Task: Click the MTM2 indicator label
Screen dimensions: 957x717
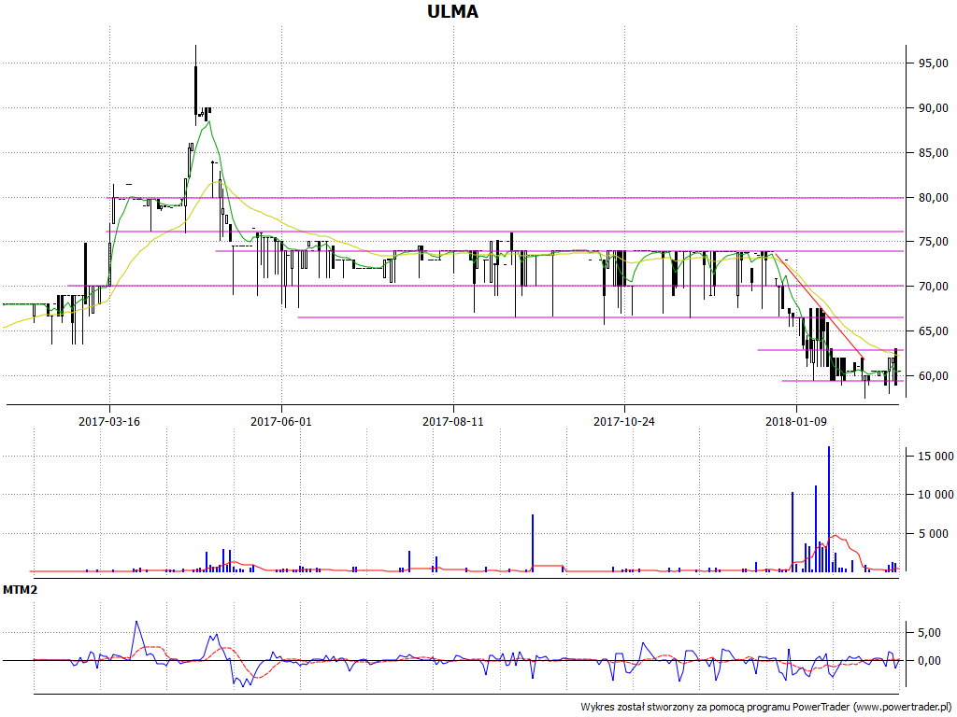Action: 20,590
